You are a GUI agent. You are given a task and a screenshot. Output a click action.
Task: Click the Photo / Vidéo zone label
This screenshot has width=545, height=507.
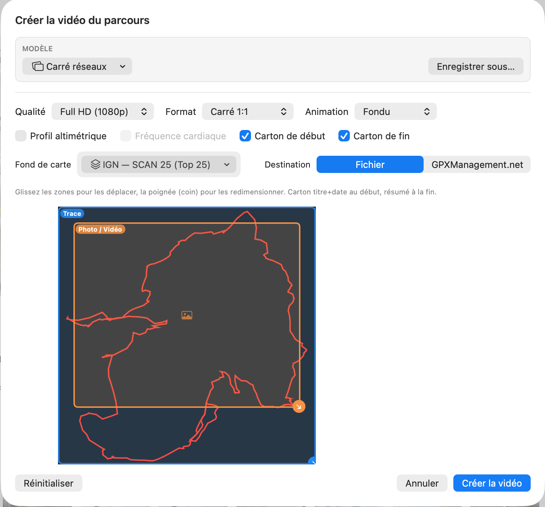[x=100, y=230]
